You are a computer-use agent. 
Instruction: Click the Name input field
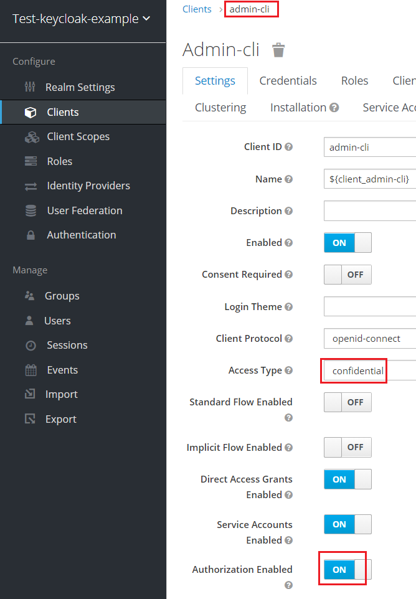pos(370,179)
